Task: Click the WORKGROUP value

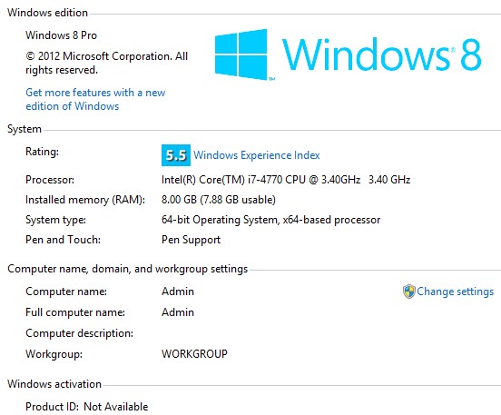Action: [194, 353]
